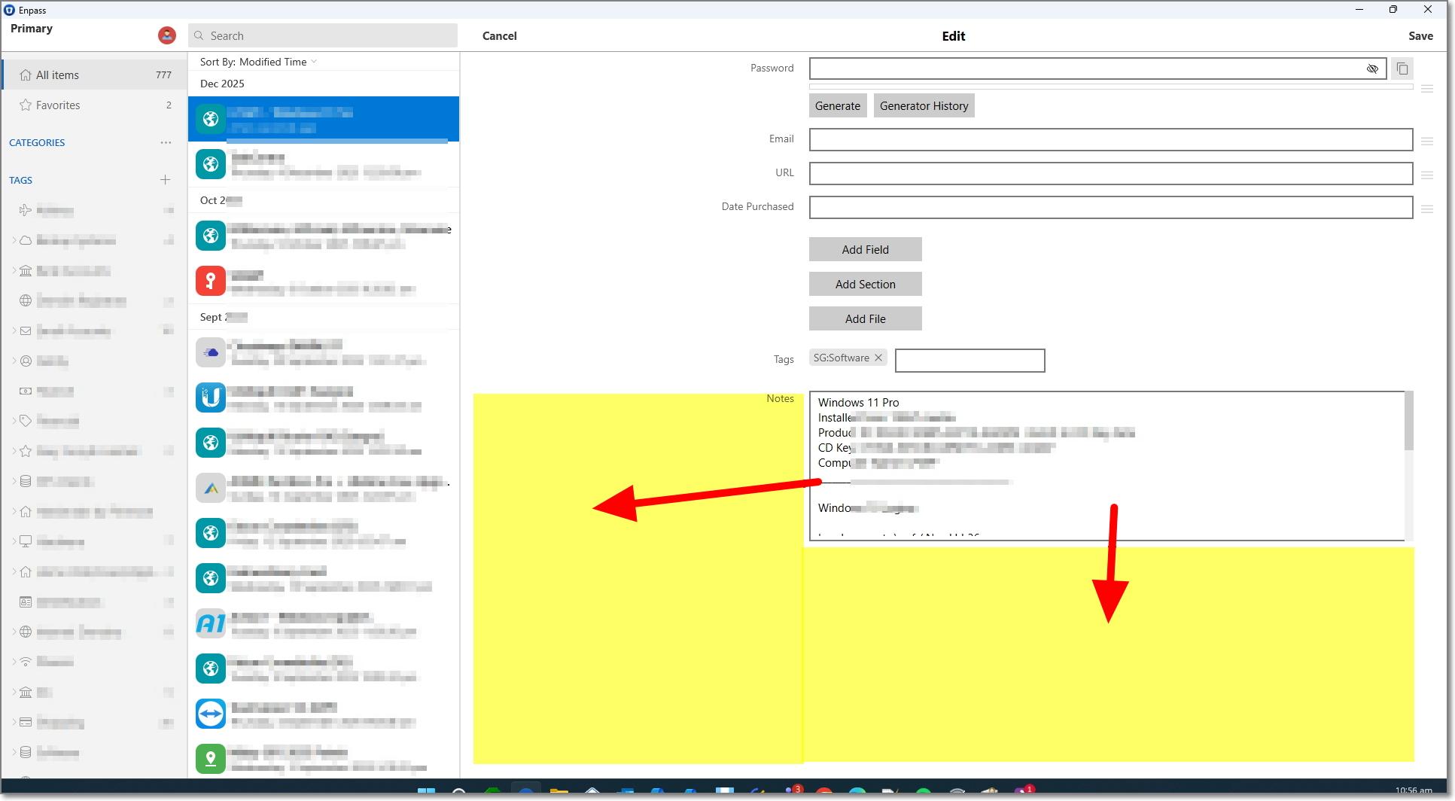Viewport: 1455px width, 801px height.
Task: Open Favorites in the sidebar
Action: pyautogui.click(x=58, y=105)
